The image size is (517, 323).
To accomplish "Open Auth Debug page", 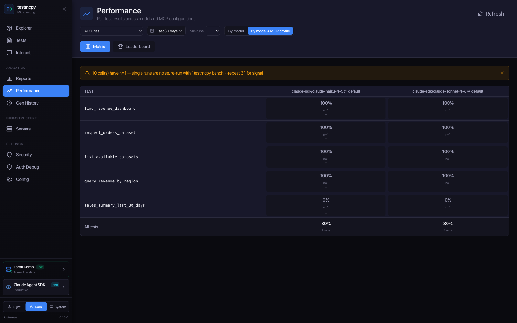I will click(36, 167).
